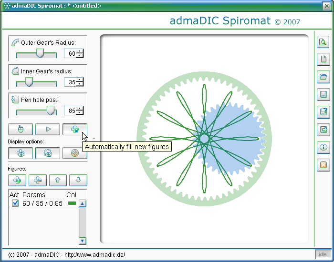Add a new figure with the plus button

coord(17,180)
